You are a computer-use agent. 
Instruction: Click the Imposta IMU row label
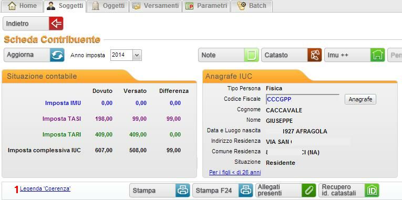pos(63,103)
